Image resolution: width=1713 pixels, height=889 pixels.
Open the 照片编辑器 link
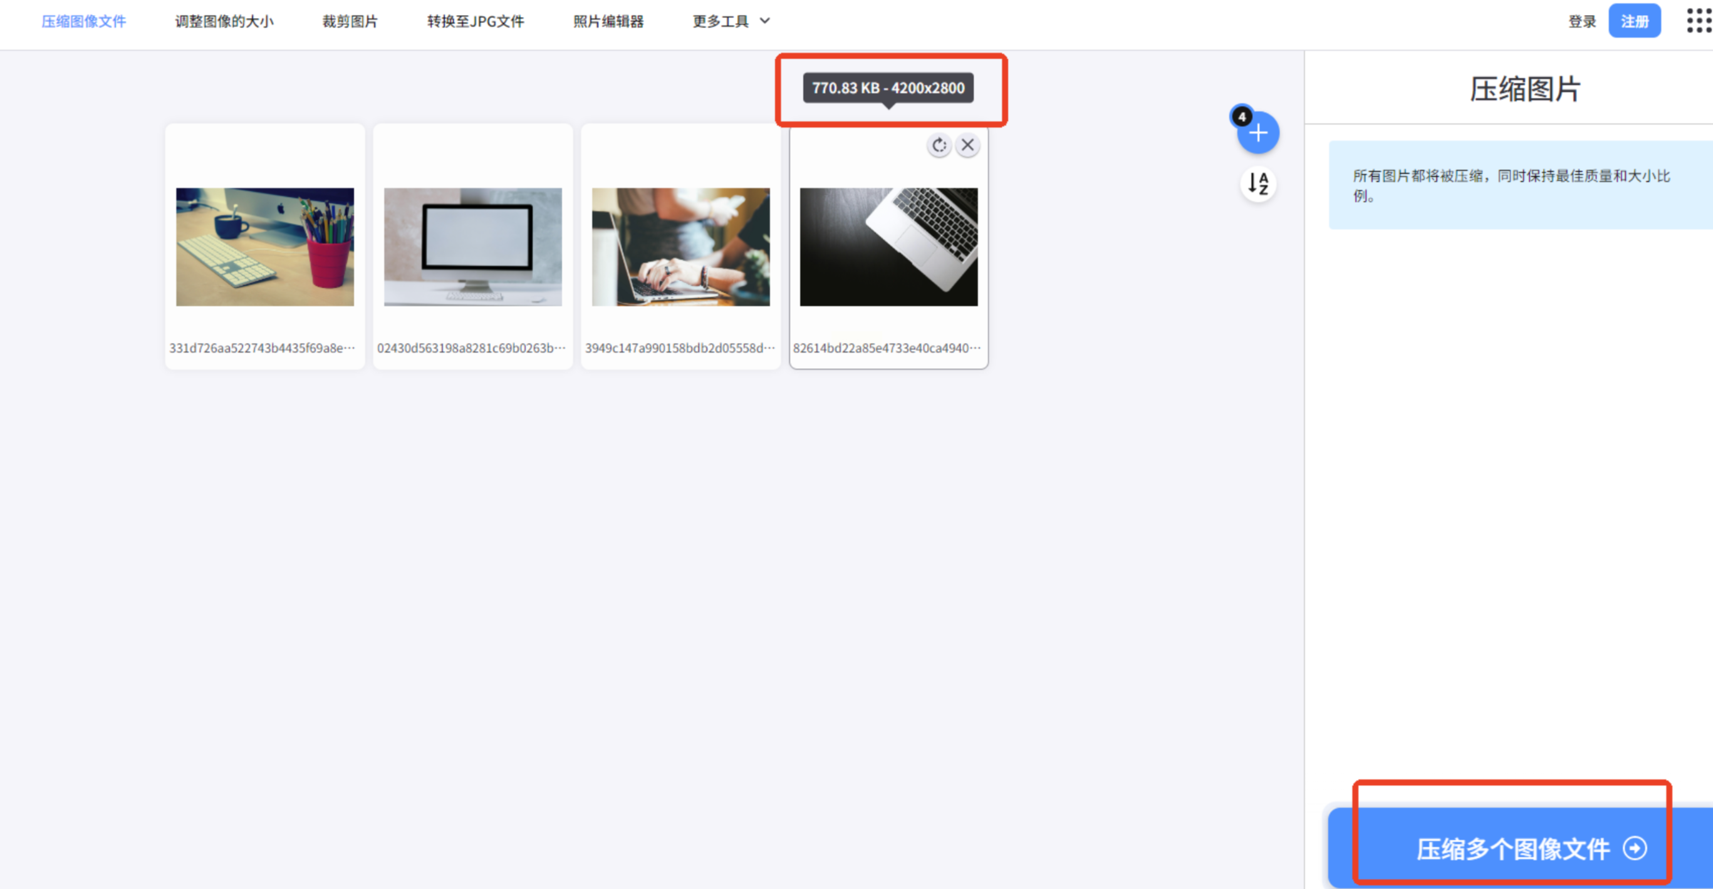[608, 21]
